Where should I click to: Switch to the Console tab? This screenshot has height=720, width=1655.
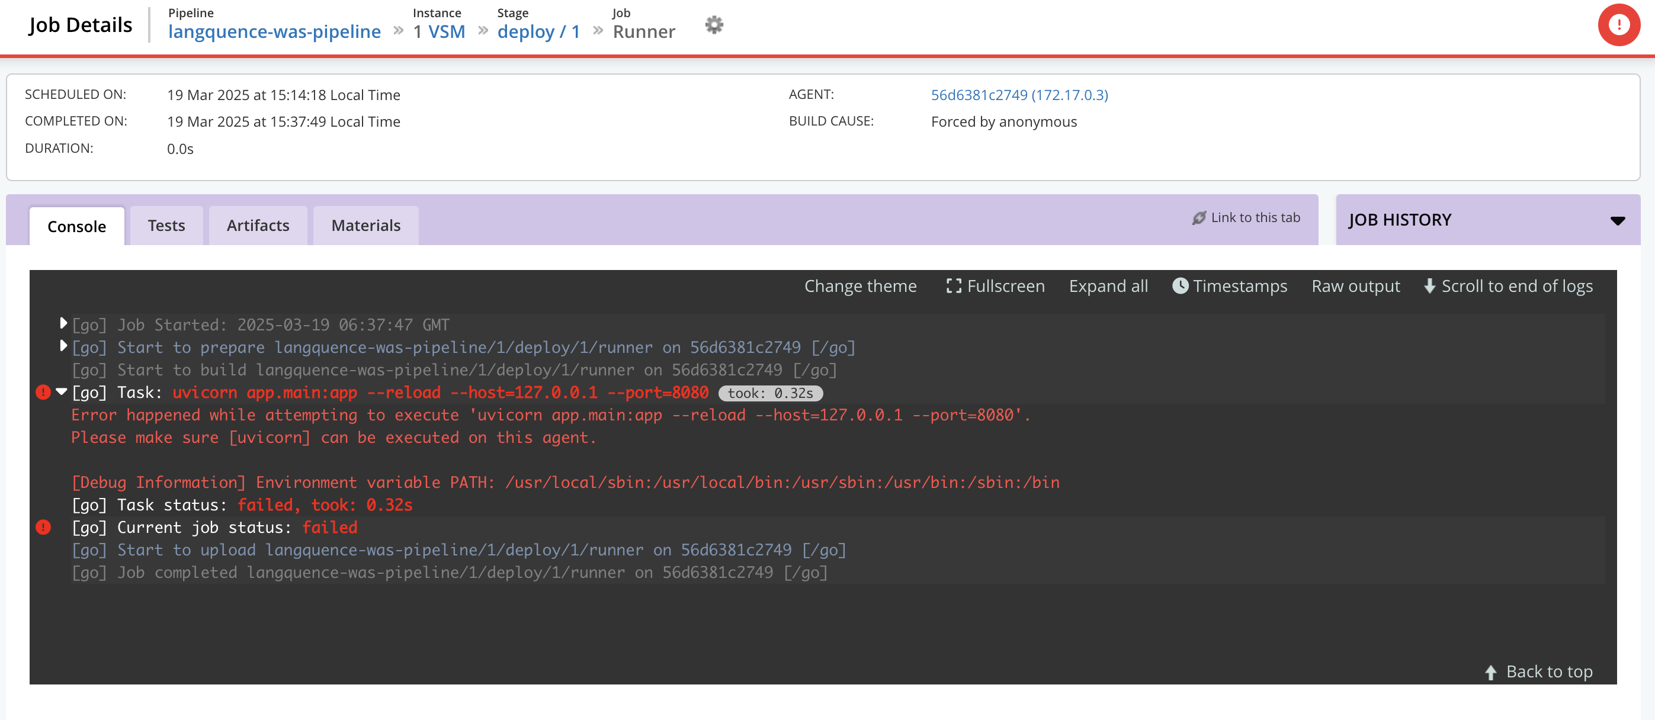coord(76,226)
